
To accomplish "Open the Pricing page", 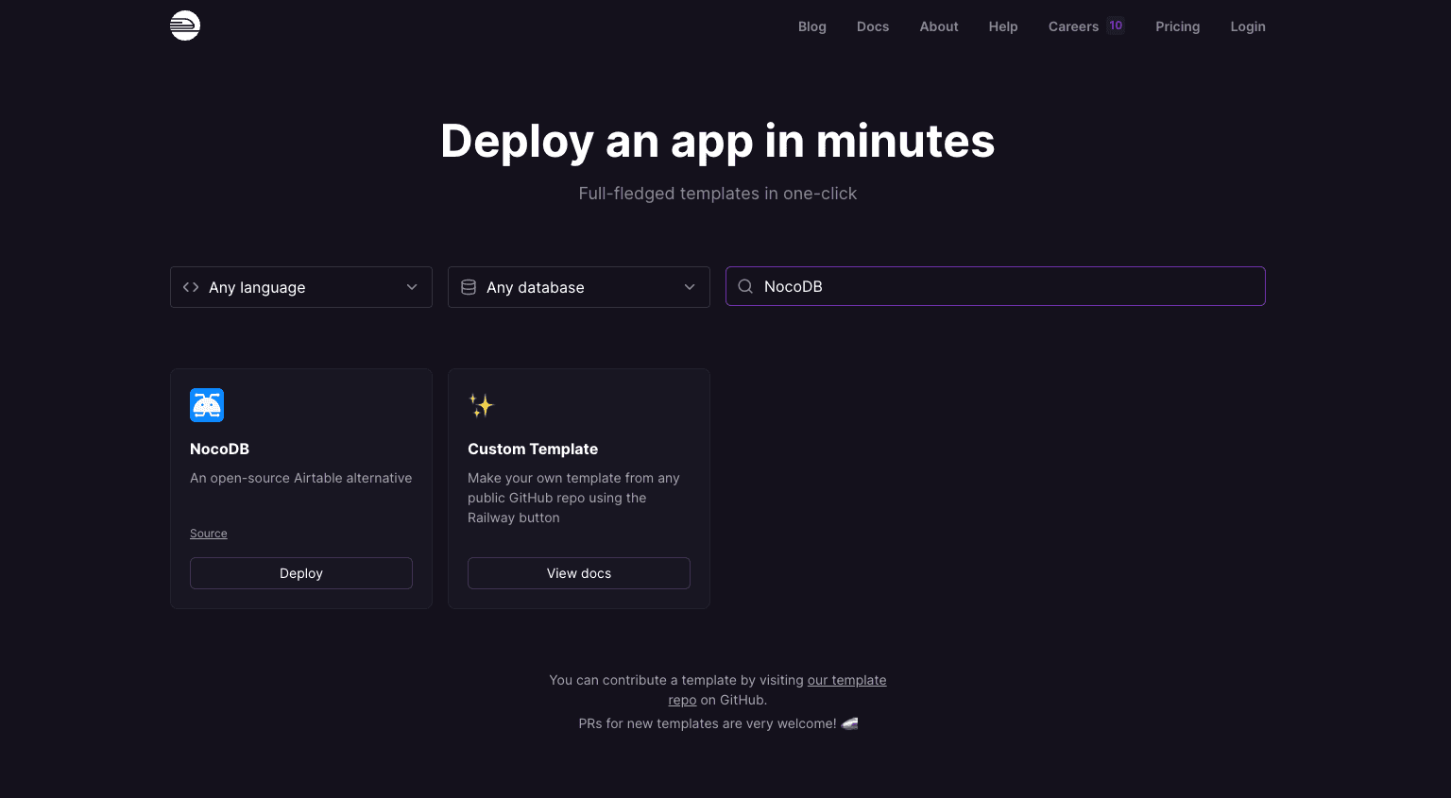I will pos(1177,26).
